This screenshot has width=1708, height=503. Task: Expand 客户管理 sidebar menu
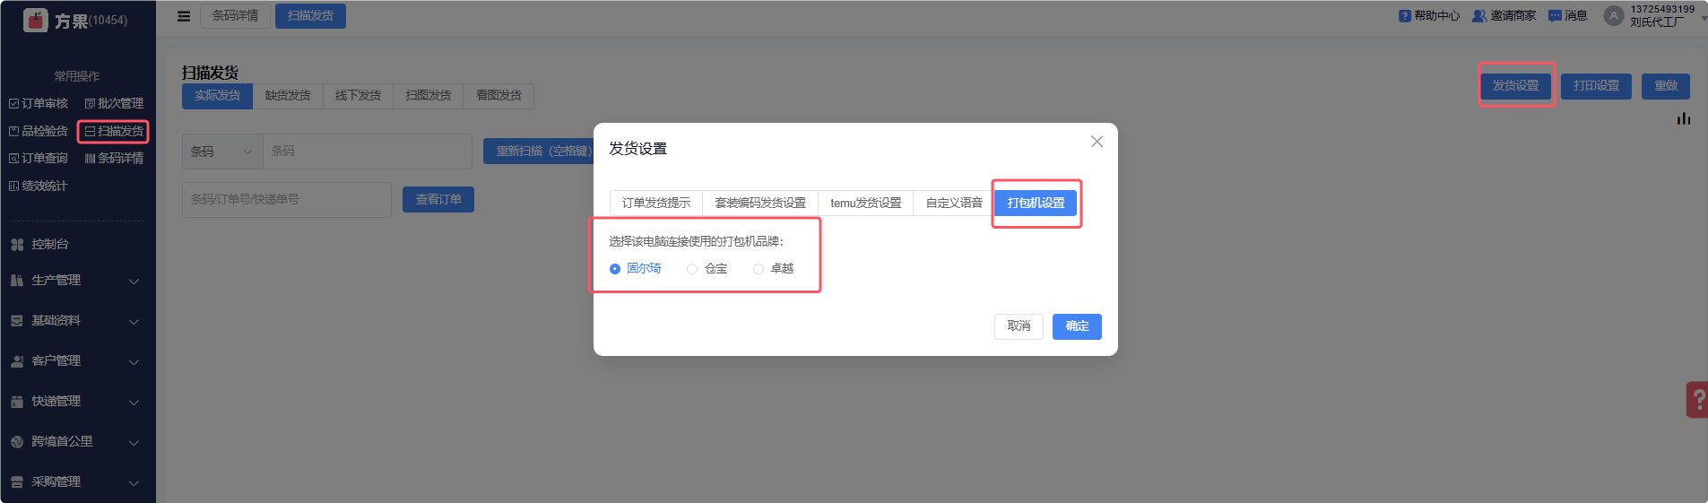tap(77, 361)
